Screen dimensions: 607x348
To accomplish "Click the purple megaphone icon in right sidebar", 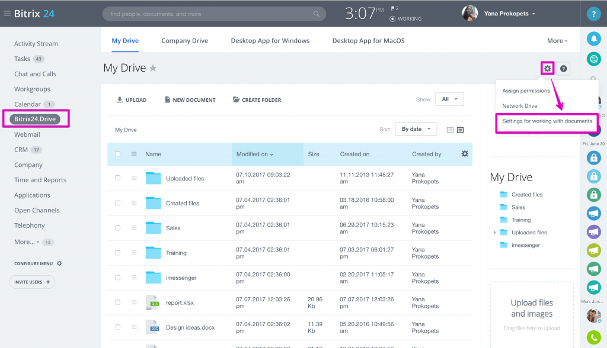I will (x=593, y=231).
